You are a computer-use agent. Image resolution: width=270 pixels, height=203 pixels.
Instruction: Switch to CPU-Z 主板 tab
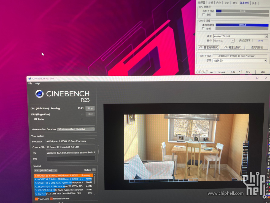210,2
